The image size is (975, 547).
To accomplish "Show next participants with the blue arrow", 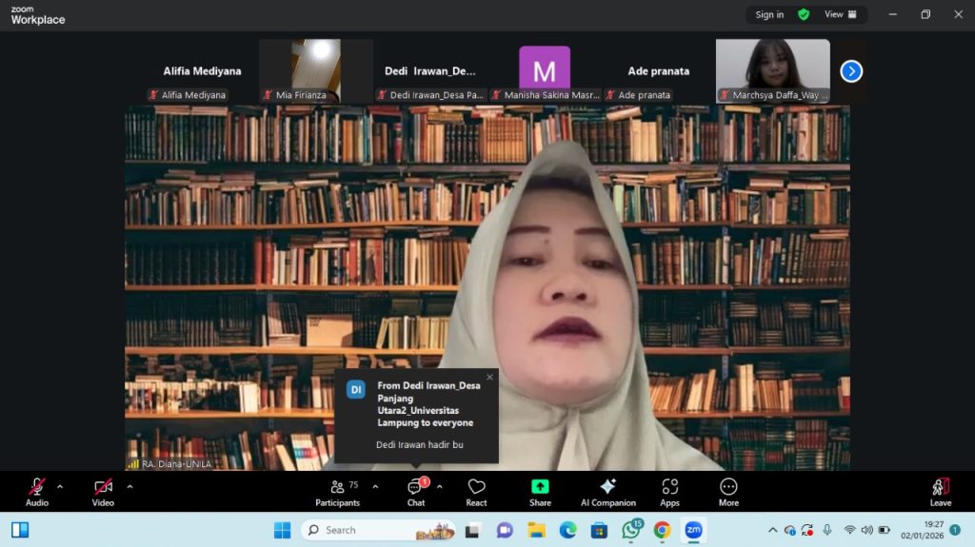I will [x=851, y=71].
